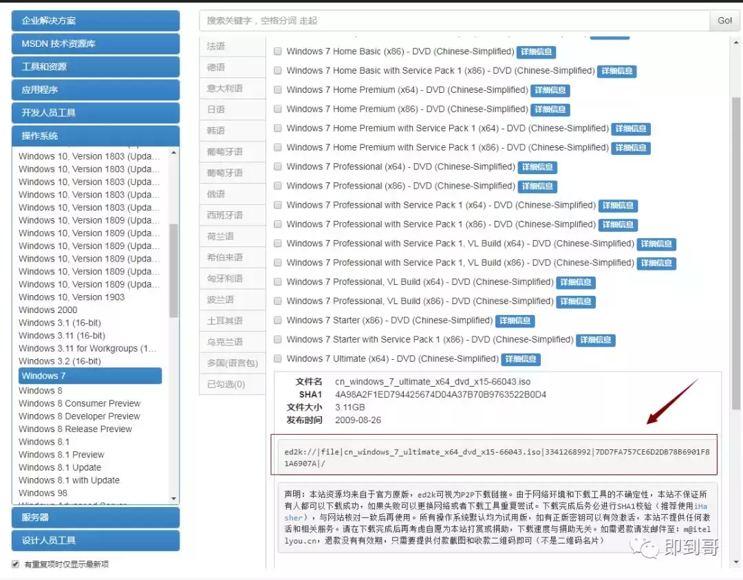This screenshot has height=580, width=743.
Task: Expand 应用程序 category
Action: coord(95,89)
